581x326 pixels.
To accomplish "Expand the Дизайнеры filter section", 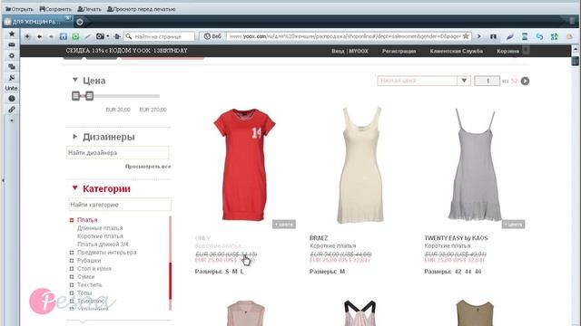I will (74, 137).
